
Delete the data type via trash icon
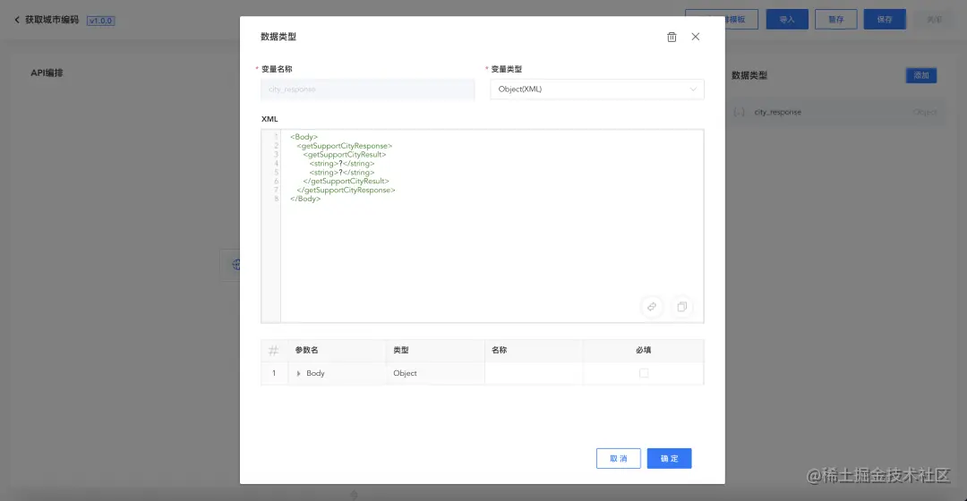click(x=672, y=37)
